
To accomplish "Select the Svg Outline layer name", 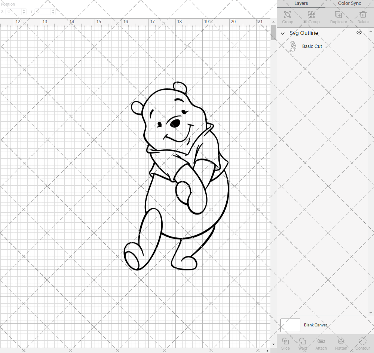I will tap(304, 33).
